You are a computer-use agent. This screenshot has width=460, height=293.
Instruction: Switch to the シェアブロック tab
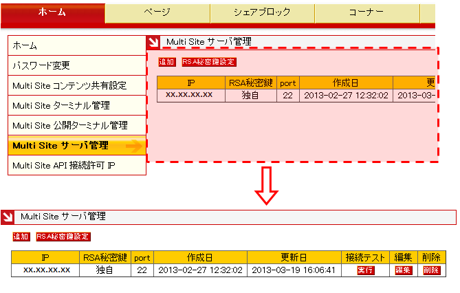pyautogui.click(x=262, y=13)
